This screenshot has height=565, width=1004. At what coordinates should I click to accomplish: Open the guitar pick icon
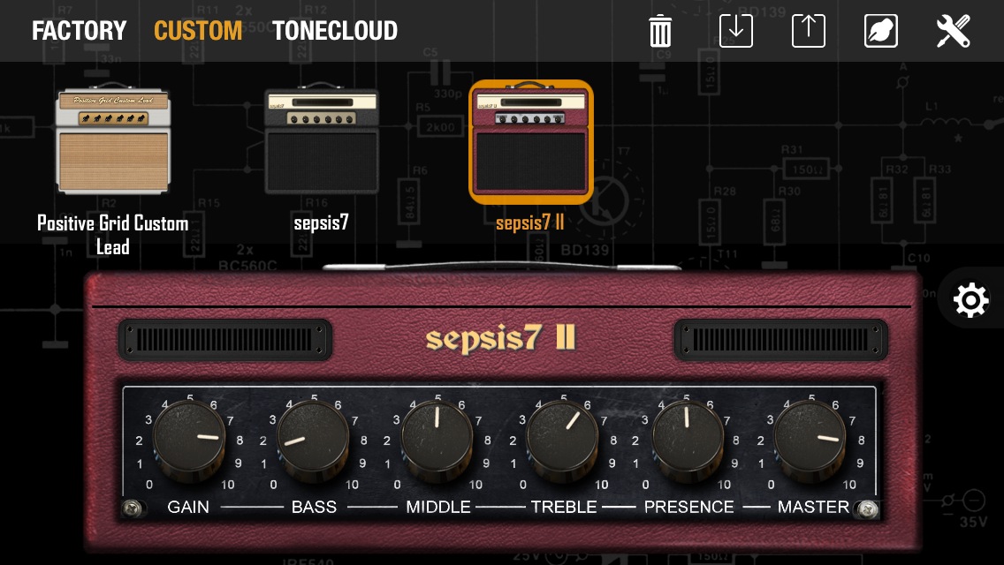coord(881,31)
